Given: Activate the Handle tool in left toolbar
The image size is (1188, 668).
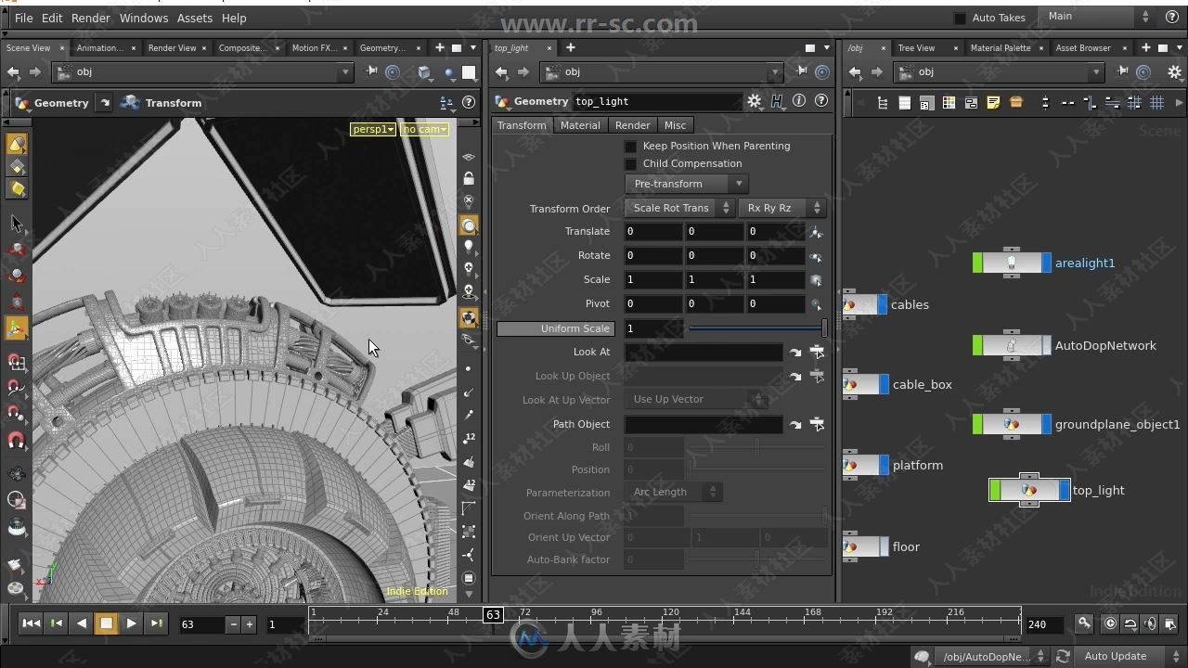Looking at the screenshot, I should coord(17,327).
